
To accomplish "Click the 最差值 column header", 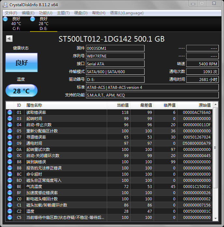I will tap(142, 105).
